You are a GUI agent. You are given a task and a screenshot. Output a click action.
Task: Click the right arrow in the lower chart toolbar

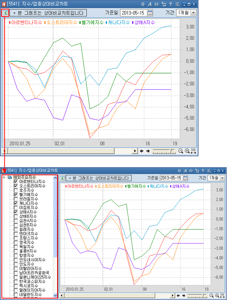click(x=184, y=296)
